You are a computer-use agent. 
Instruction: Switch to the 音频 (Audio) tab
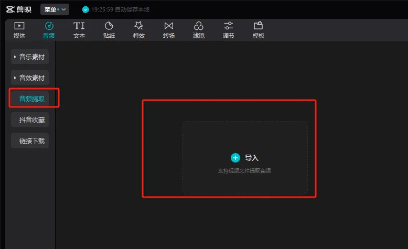[x=49, y=30]
